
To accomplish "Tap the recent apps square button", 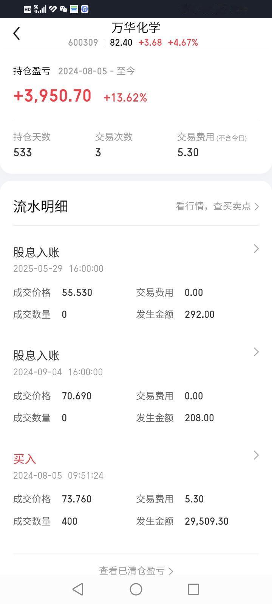I will [193, 589].
